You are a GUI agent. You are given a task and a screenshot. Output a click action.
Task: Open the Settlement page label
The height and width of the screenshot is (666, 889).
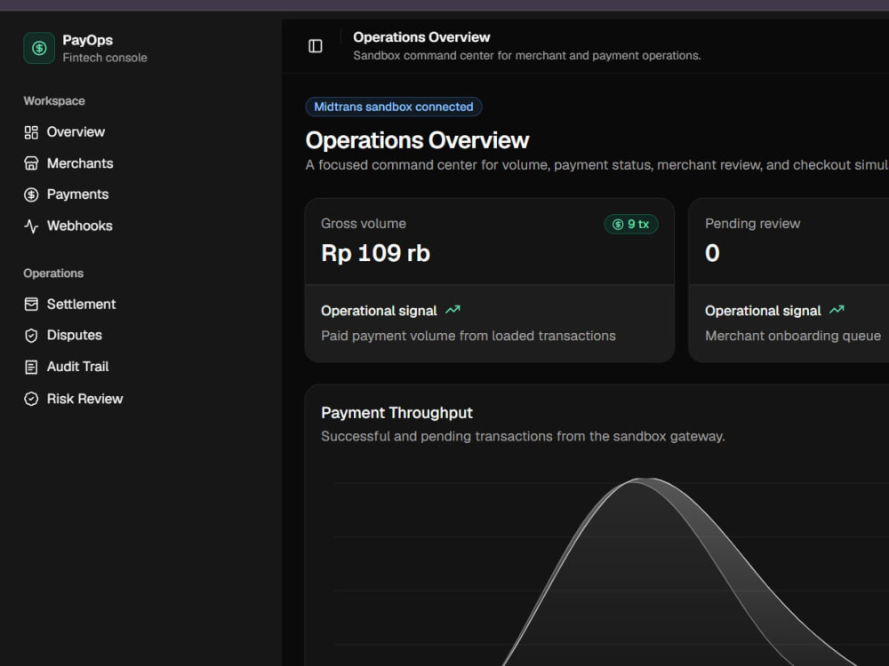(x=81, y=304)
